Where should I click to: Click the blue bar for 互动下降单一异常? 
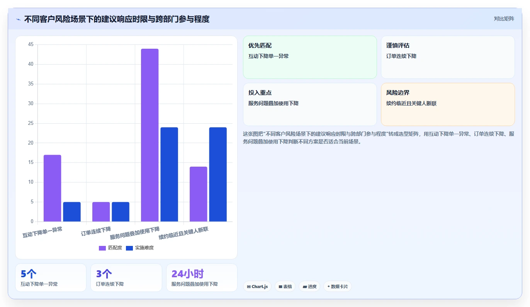[72, 212]
